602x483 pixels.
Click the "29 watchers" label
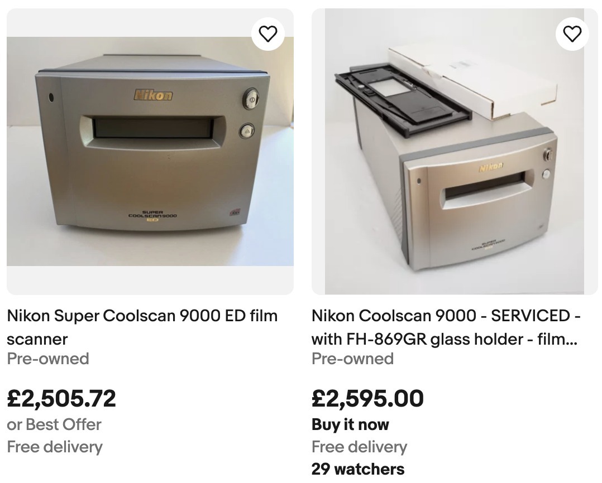click(x=358, y=468)
